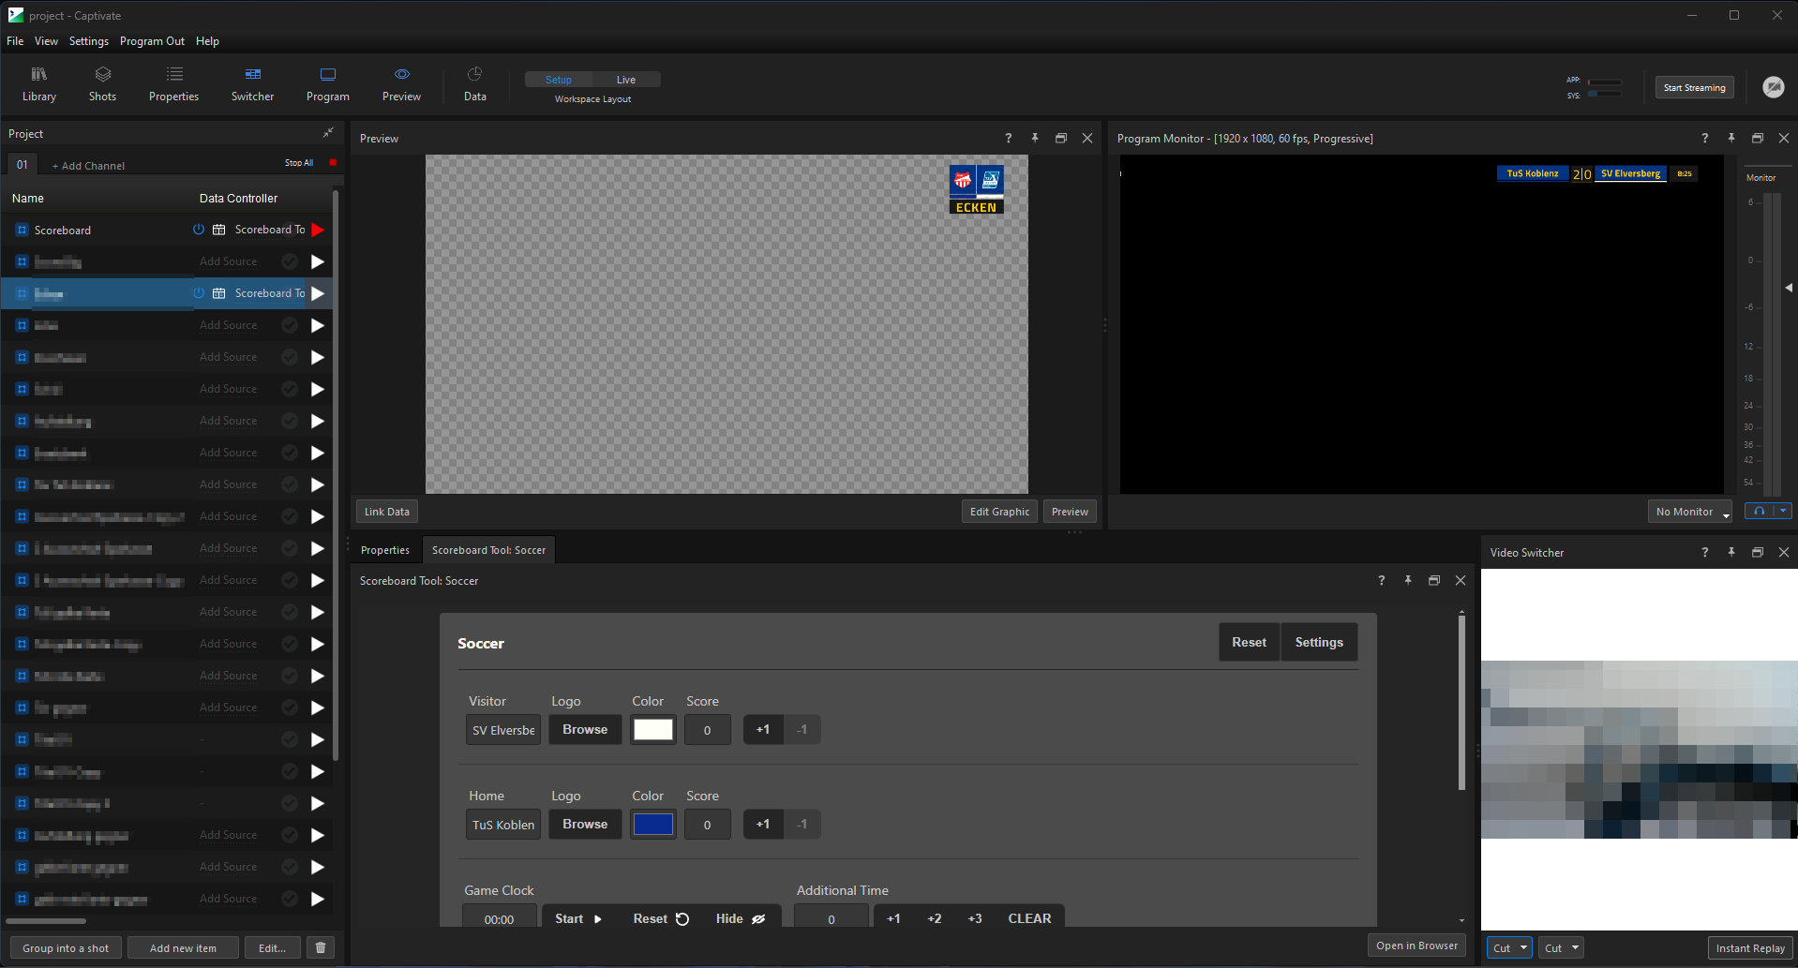Click the headphones monitor icon

pyautogui.click(x=1760, y=511)
